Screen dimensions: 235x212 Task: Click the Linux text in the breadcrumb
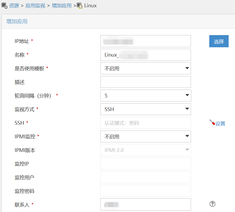point(90,6)
